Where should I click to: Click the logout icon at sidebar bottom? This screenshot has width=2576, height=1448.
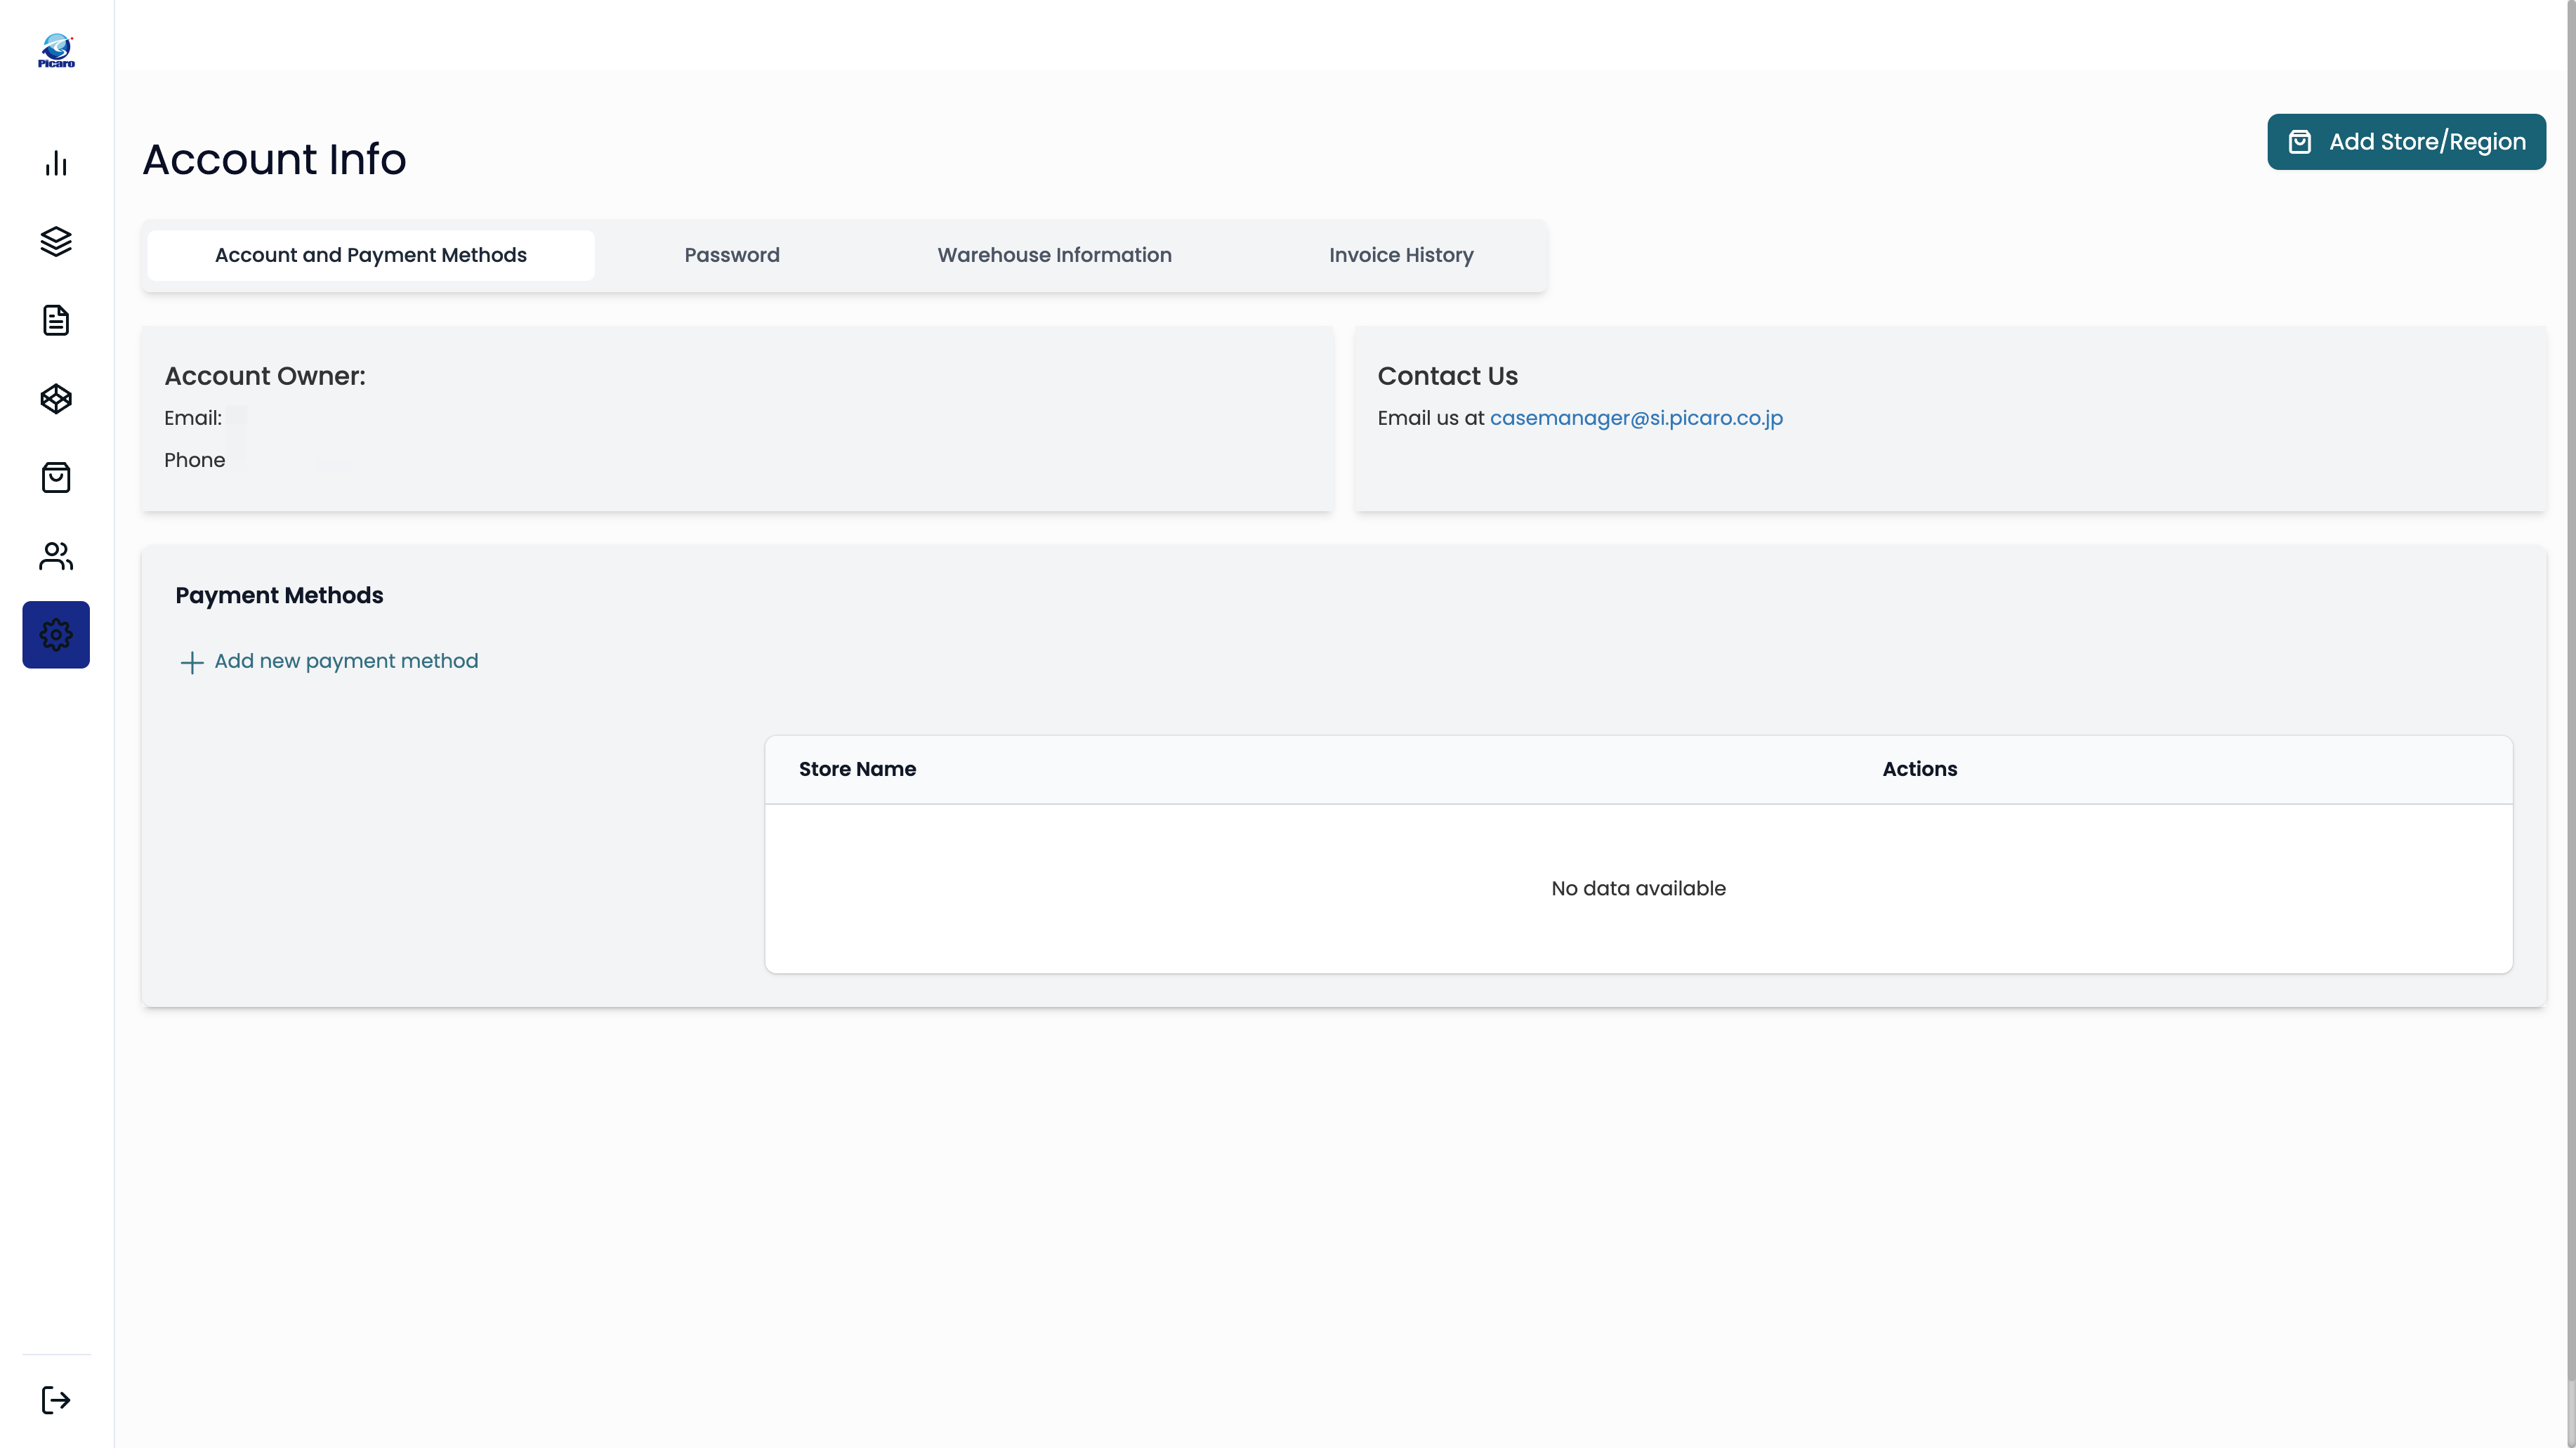coord(56,1399)
